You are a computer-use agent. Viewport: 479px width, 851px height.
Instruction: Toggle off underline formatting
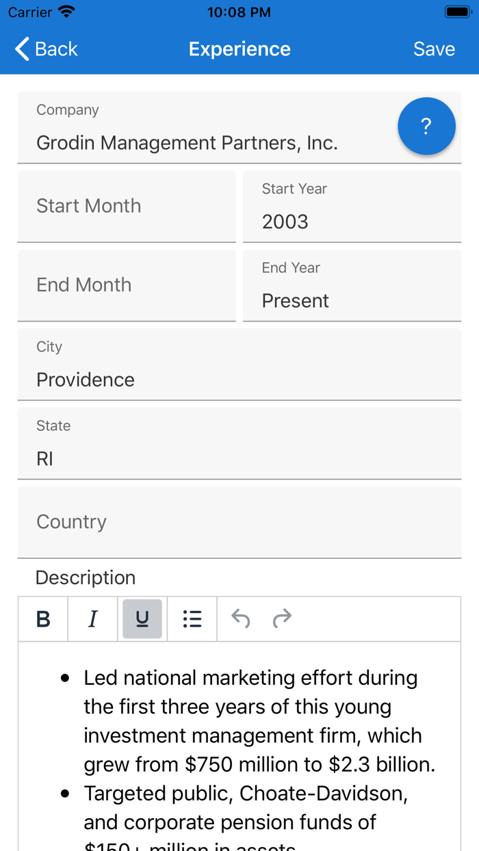coord(142,618)
